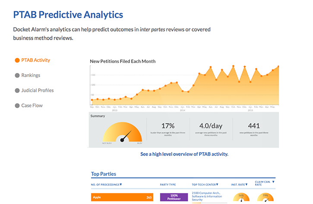Click the 4.0/day average petitions statistic

click(x=211, y=129)
